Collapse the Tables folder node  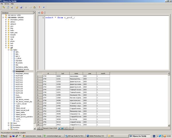point(9,50)
